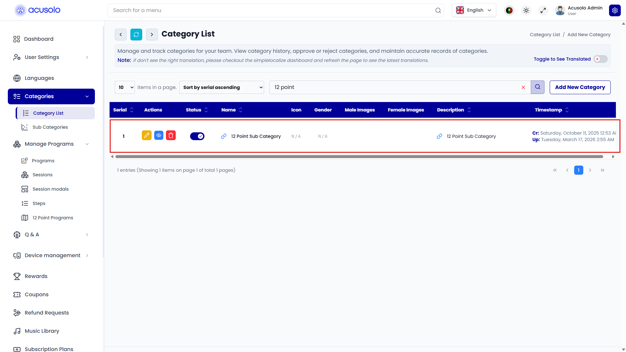Image resolution: width=626 pixels, height=352 pixels.
Task: Delete the 12 Point Sub Category row
Action: [x=171, y=135]
